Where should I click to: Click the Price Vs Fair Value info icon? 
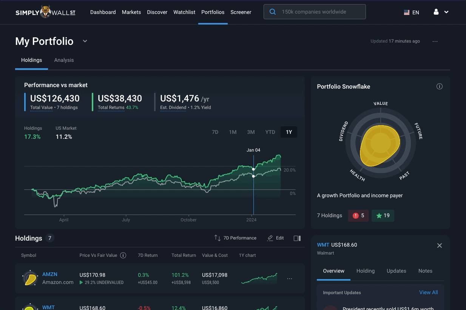tap(123, 255)
